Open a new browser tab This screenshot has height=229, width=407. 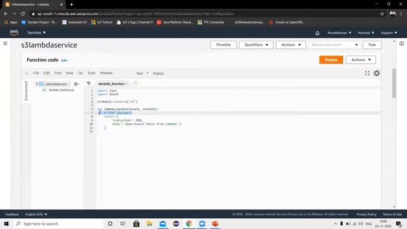(71, 4)
